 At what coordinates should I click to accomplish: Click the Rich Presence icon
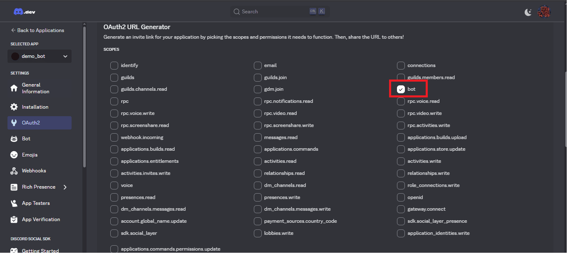[14, 187]
